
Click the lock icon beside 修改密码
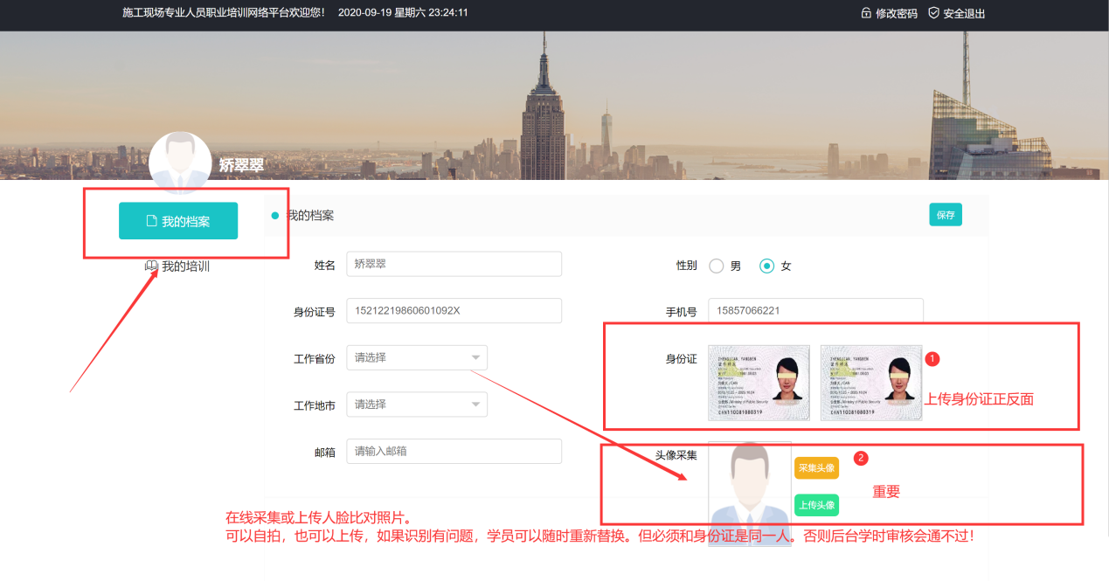pos(866,13)
